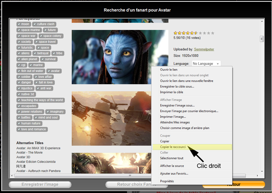Viewport: 272px width, 193px height.
Task: Select the 'cgi' keyword tag
Action: (22, 65)
